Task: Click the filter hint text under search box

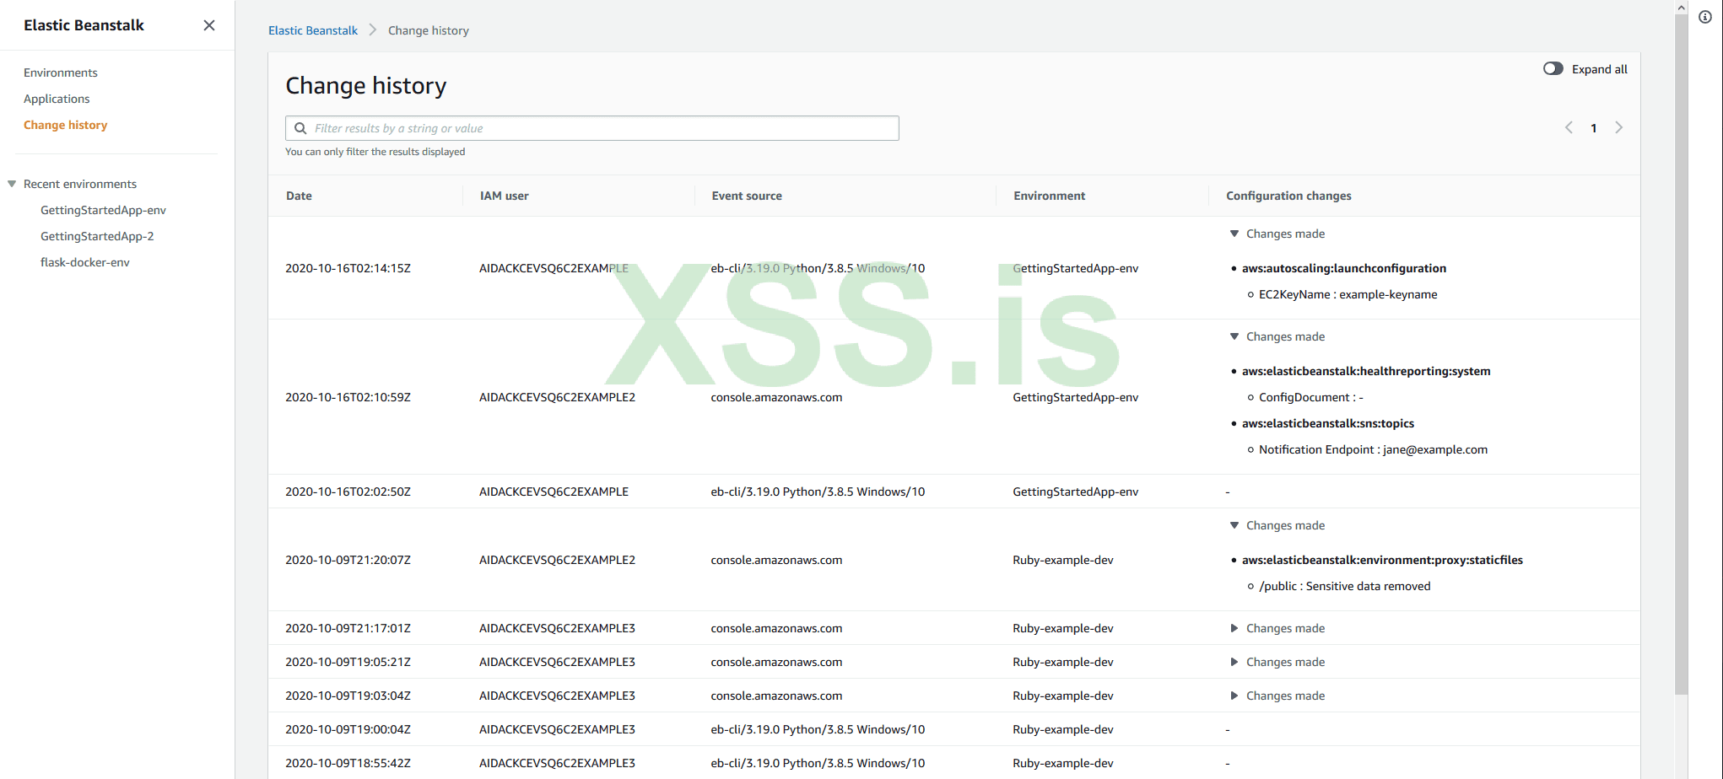Action: (375, 152)
